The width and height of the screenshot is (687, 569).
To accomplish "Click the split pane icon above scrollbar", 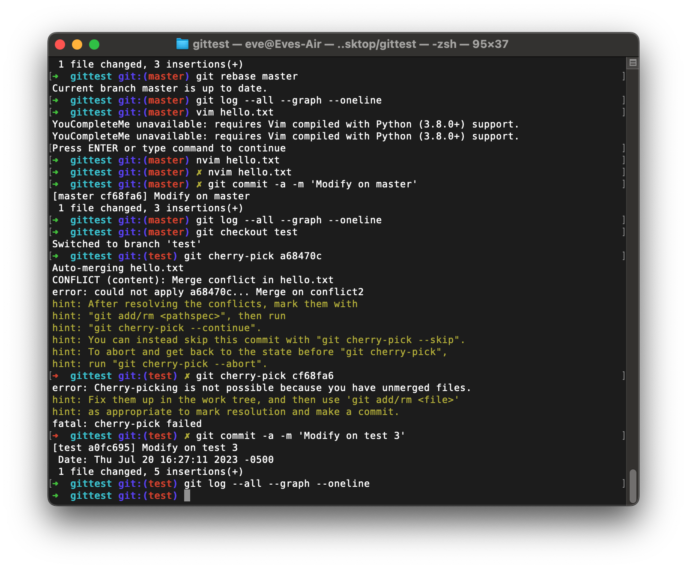I will [x=633, y=63].
